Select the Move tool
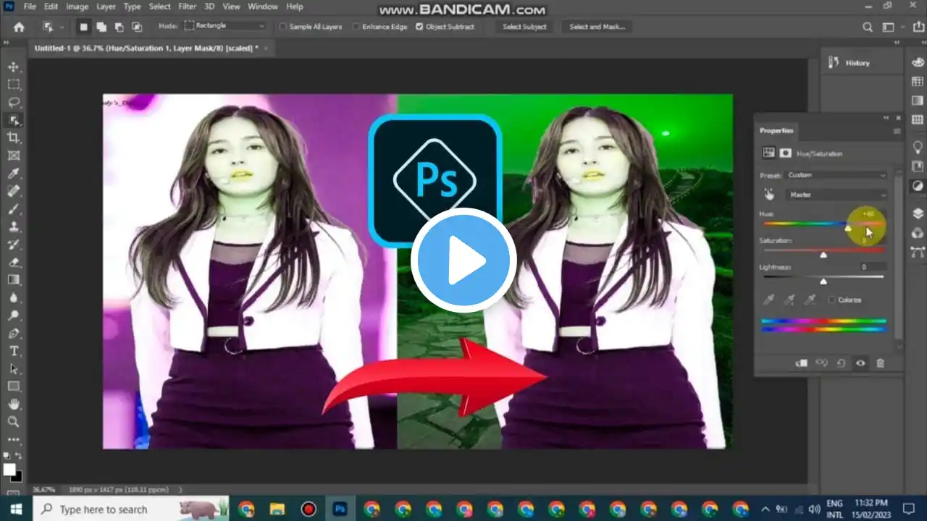The height and width of the screenshot is (521, 927). [13, 67]
